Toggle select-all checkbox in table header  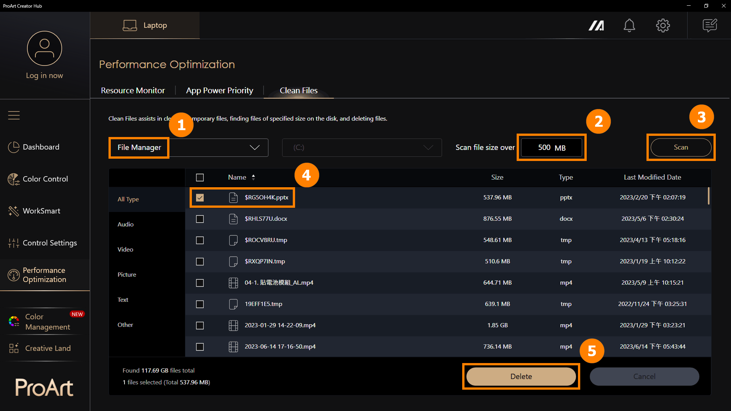coord(200,177)
